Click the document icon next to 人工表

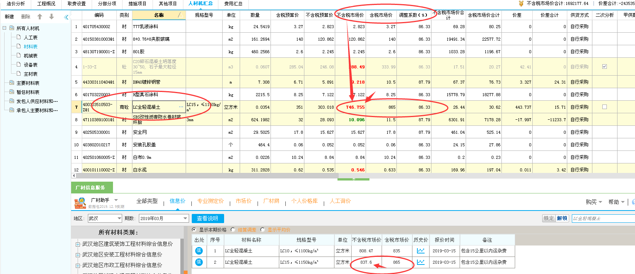(19, 37)
